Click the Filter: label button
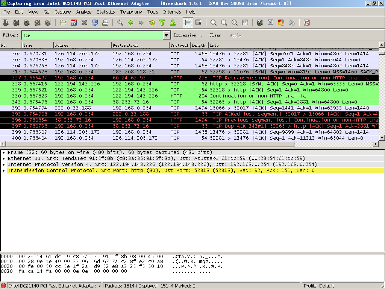The image size is (385, 289). coord(10,35)
